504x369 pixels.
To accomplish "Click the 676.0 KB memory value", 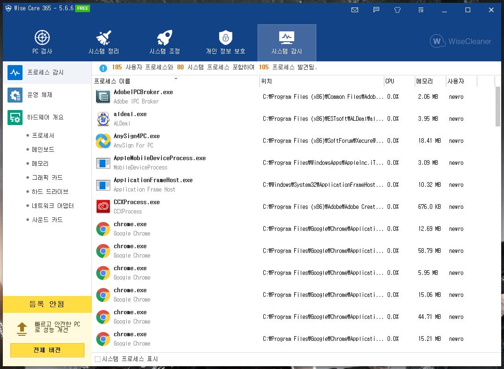I will click(429, 207).
